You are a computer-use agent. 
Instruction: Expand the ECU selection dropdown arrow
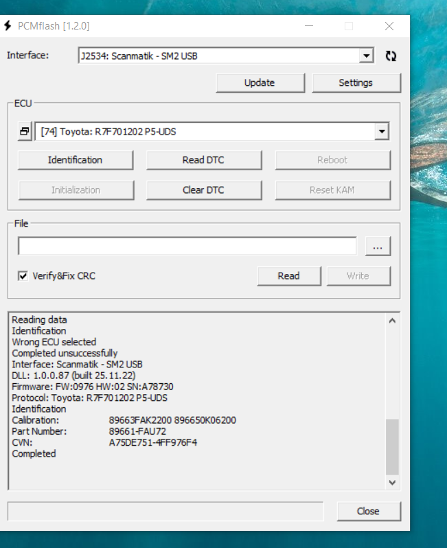[x=382, y=131]
